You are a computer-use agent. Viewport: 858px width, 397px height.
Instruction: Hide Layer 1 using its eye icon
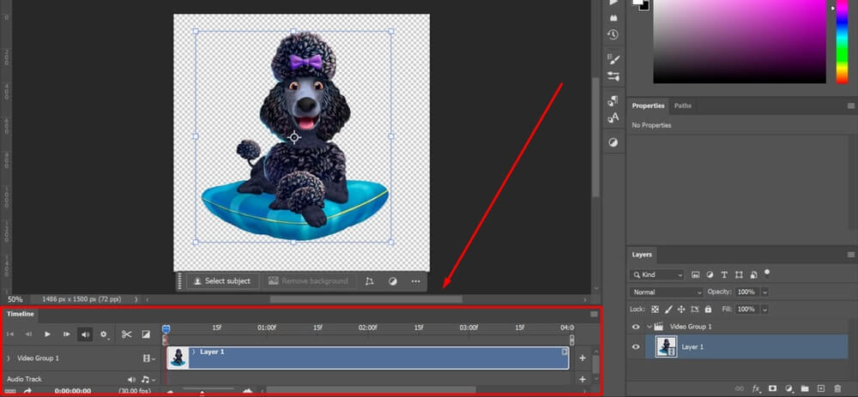click(x=636, y=346)
